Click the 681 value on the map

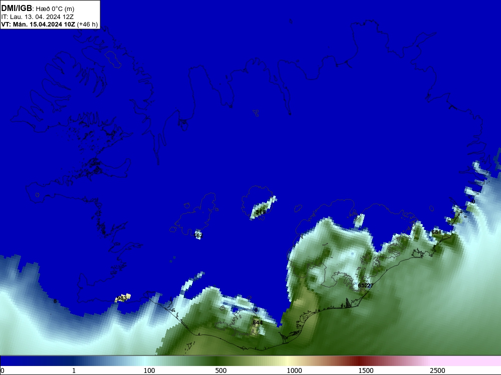[436, 232]
